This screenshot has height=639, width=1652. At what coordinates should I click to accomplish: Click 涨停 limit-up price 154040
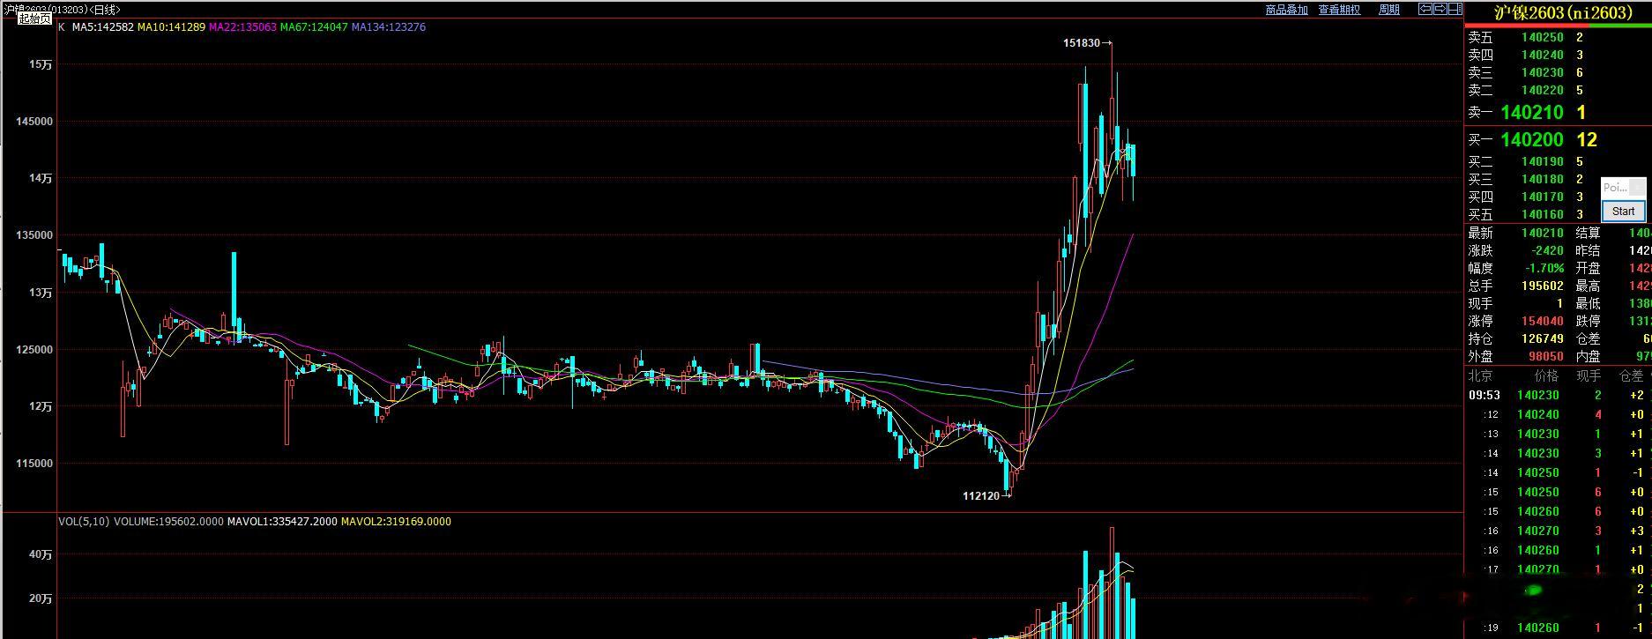coord(1543,322)
